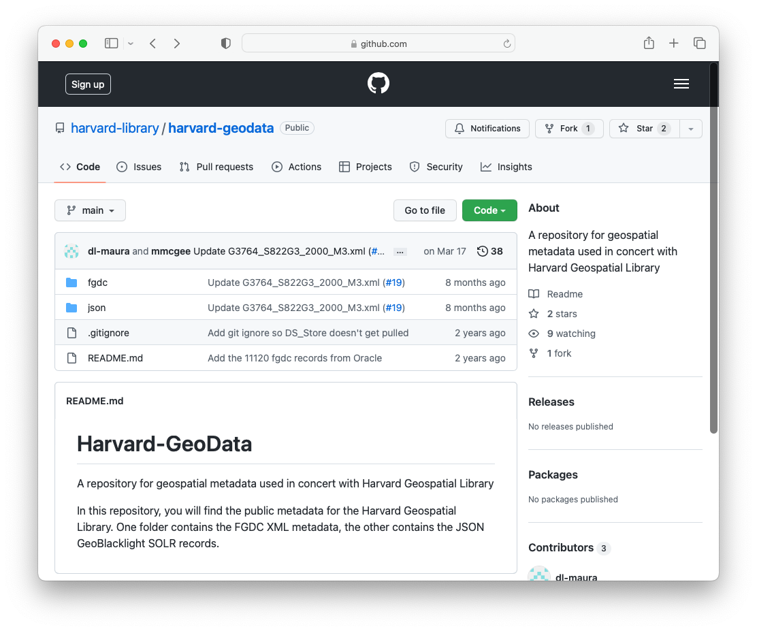
Task: Select the Code tab
Action: coord(80,167)
